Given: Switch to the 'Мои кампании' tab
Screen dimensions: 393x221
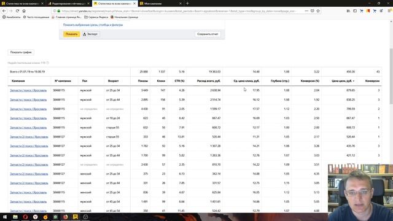Looking at the screenshot, I should click(x=160, y=4).
